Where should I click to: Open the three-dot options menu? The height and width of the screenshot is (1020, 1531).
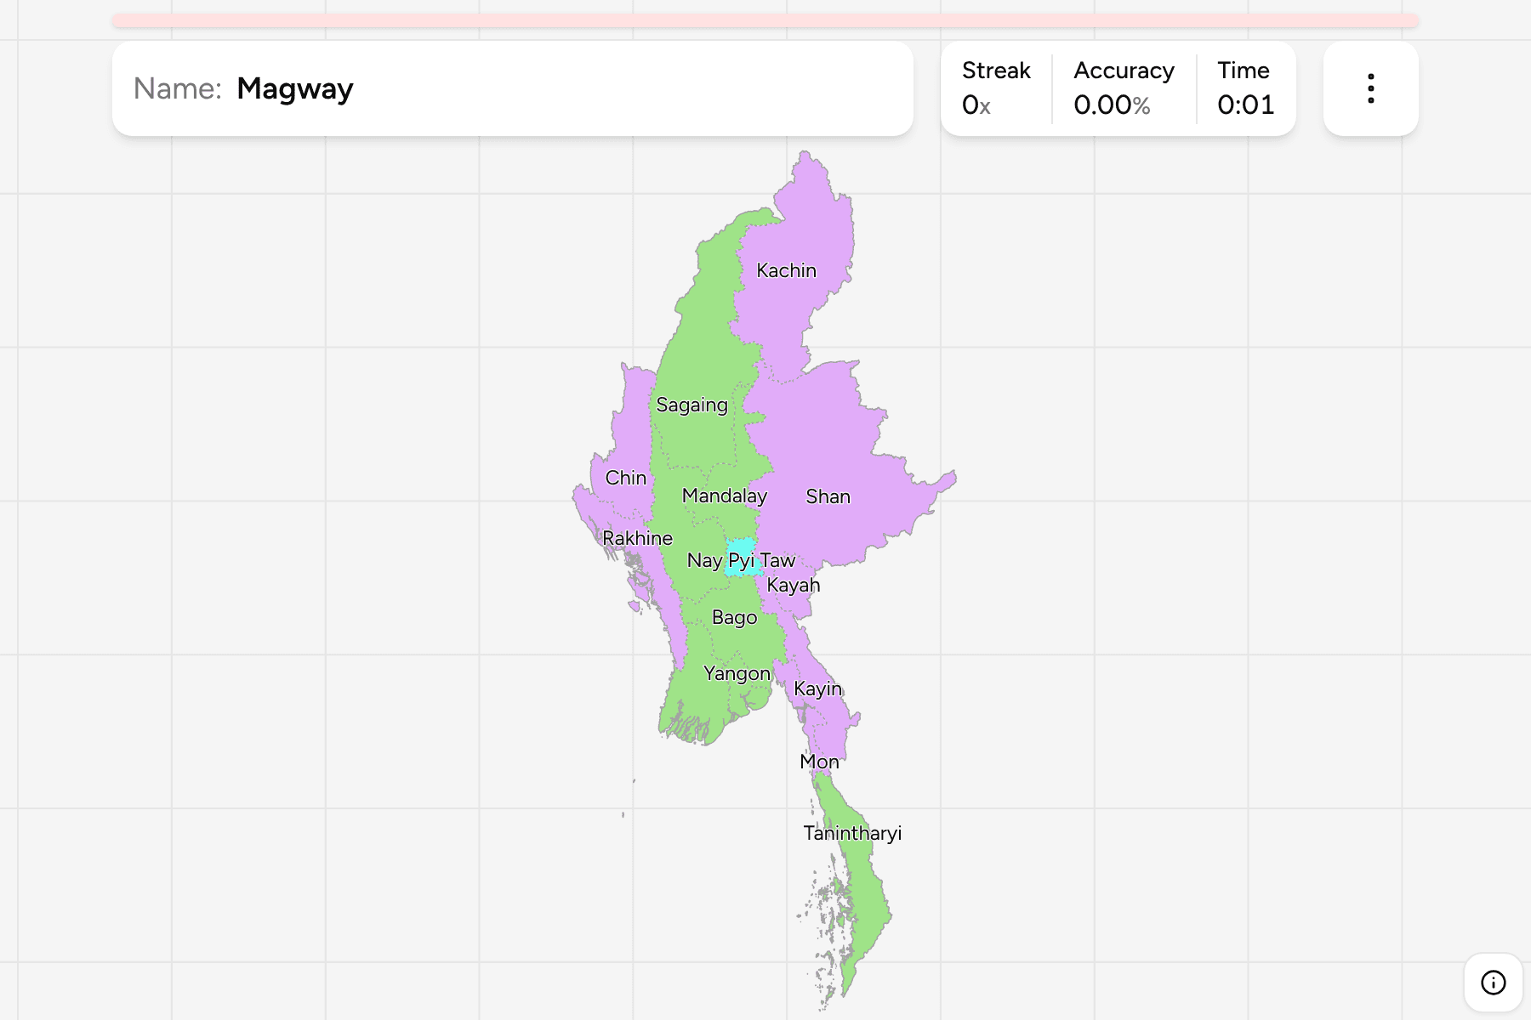pyautogui.click(x=1370, y=88)
